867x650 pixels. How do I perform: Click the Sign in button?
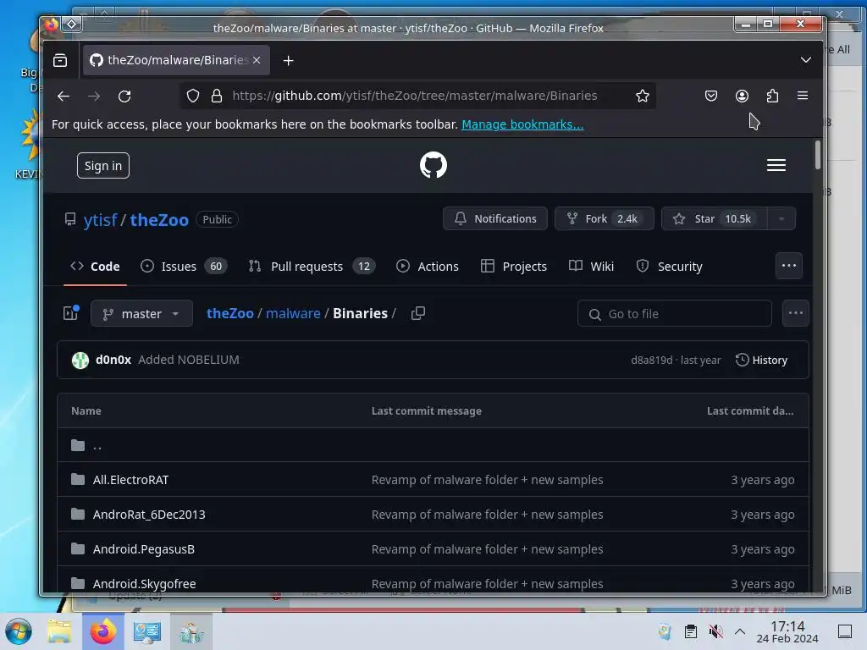pos(103,166)
